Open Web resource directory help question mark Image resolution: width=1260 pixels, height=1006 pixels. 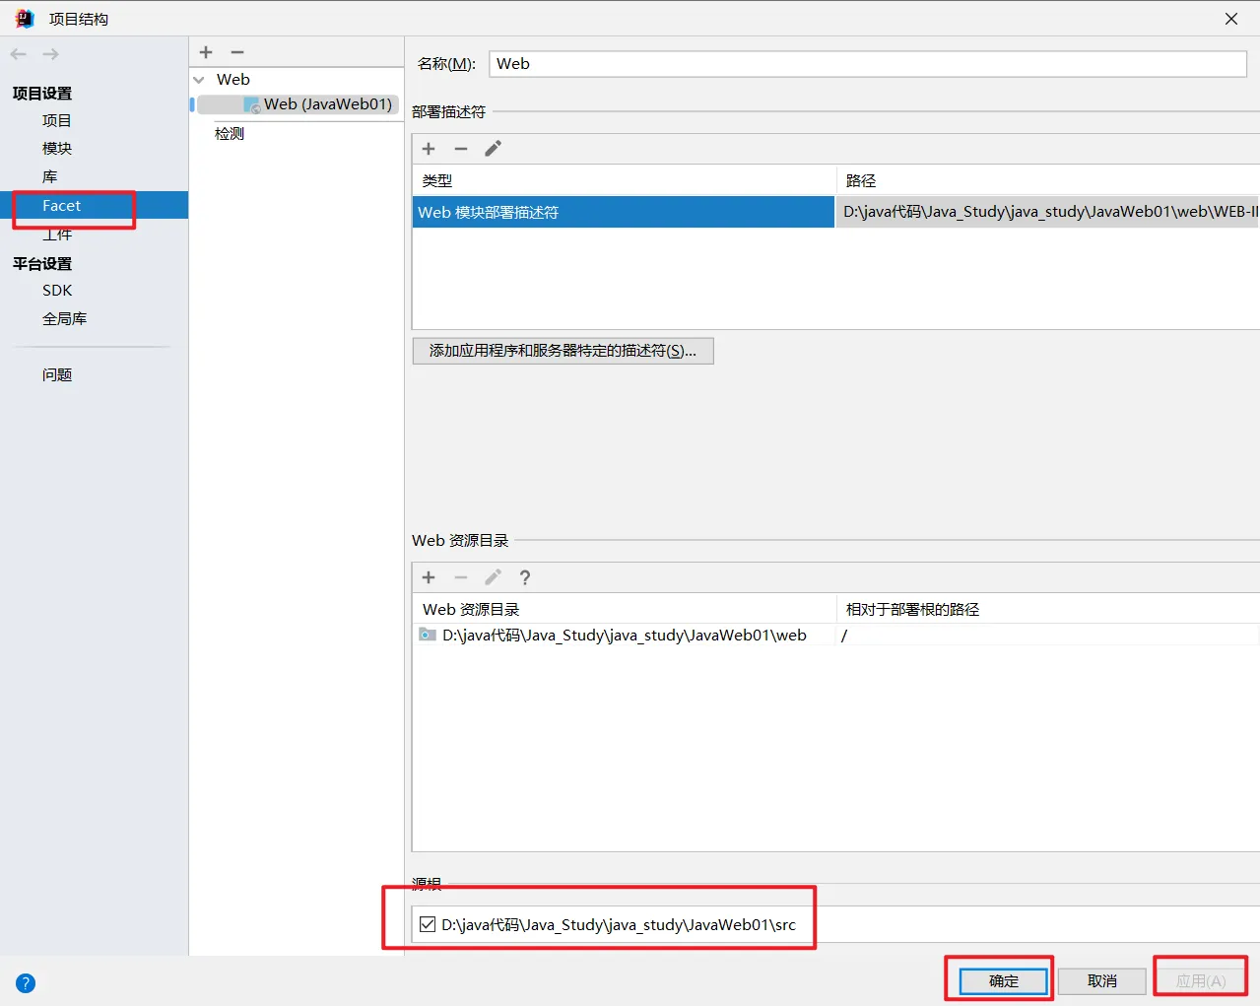pyautogui.click(x=525, y=577)
